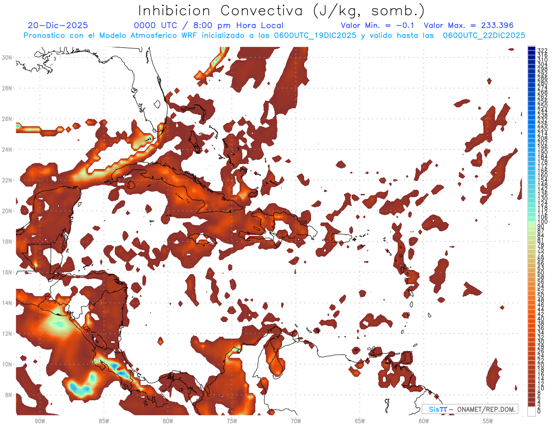Click the 0 value at the scale bottom
The height and width of the screenshot is (427, 553).
click(x=539, y=412)
